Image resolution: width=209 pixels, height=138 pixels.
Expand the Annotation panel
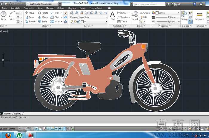pos(119,26)
